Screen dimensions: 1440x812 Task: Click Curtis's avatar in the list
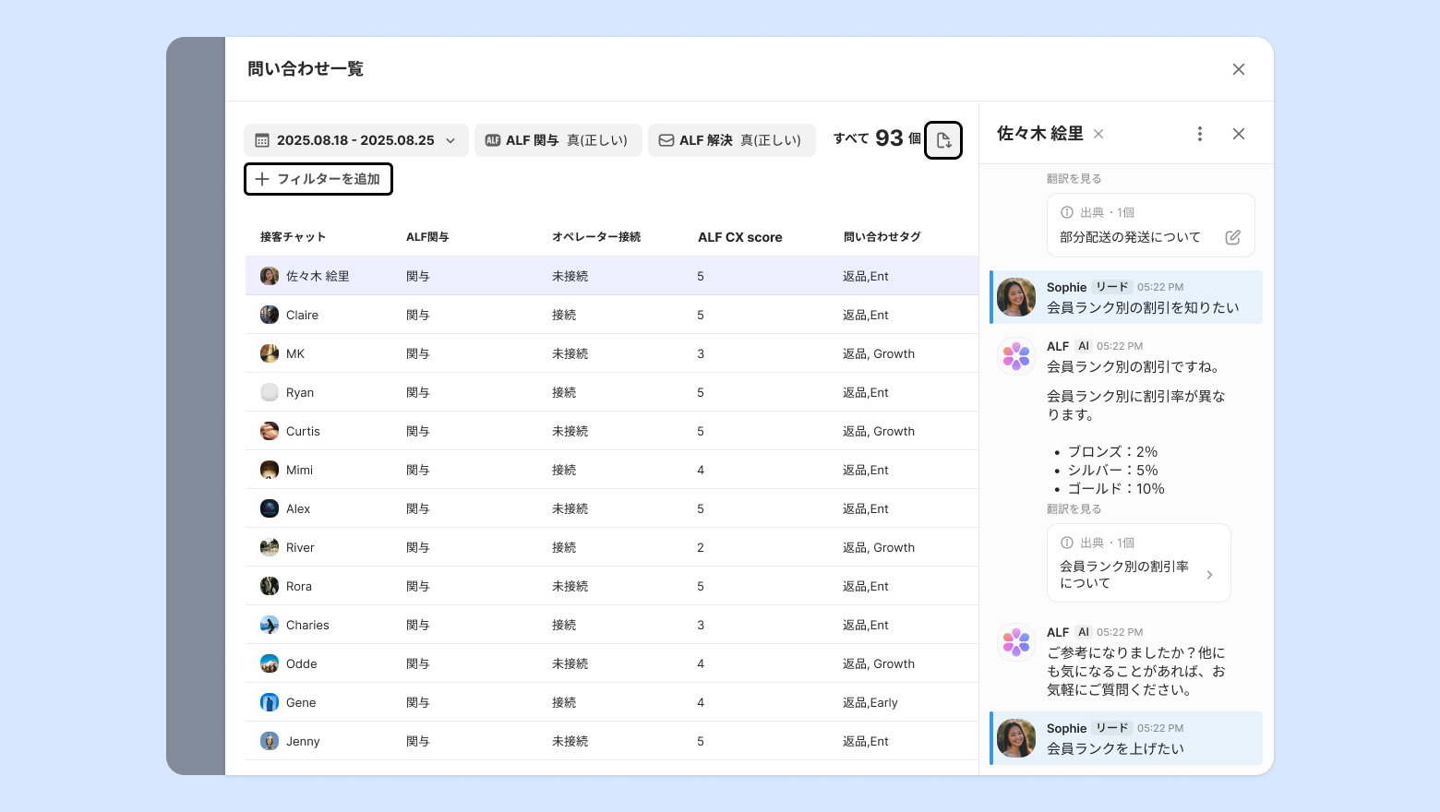pyautogui.click(x=270, y=431)
